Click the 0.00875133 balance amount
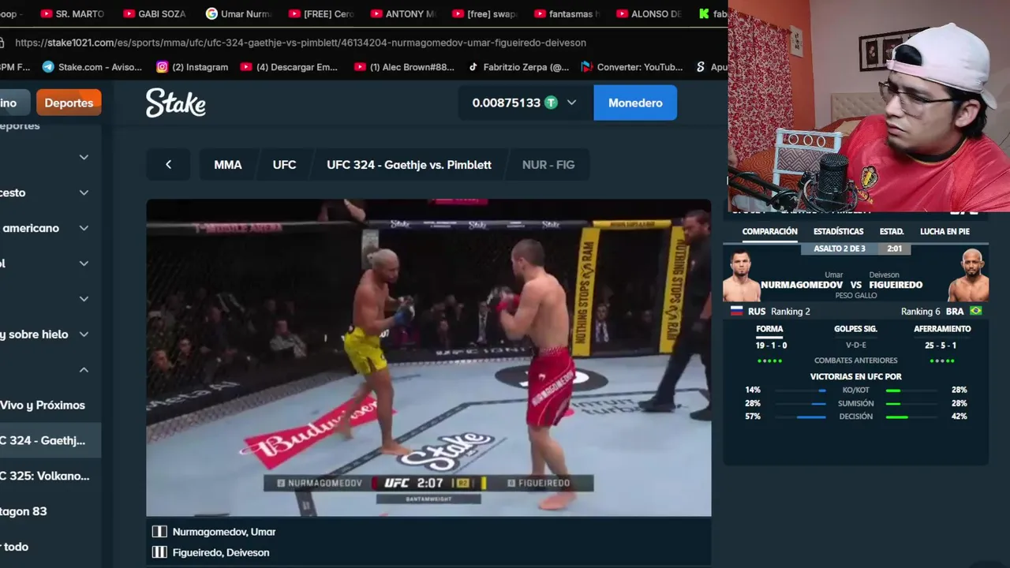This screenshot has width=1010, height=568. click(x=506, y=103)
